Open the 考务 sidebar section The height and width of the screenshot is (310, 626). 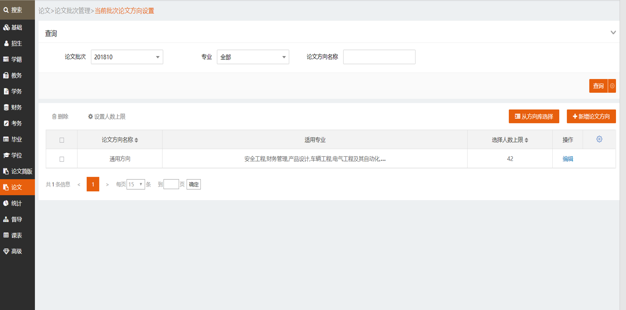click(x=17, y=123)
